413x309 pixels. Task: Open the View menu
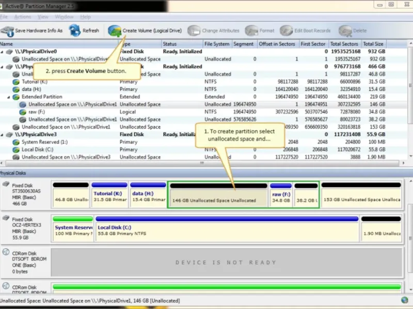(x=43, y=17)
